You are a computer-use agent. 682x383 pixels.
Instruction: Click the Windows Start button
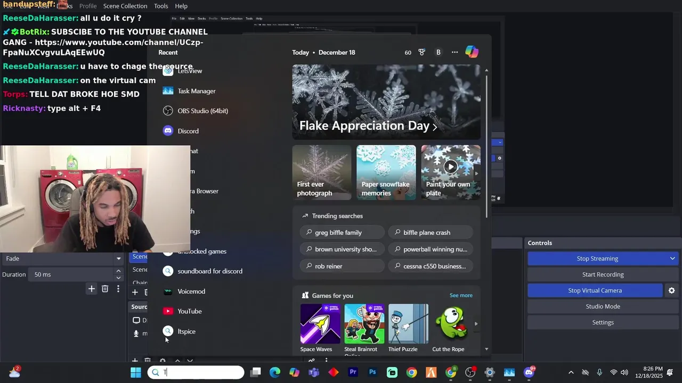[x=136, y=372]
